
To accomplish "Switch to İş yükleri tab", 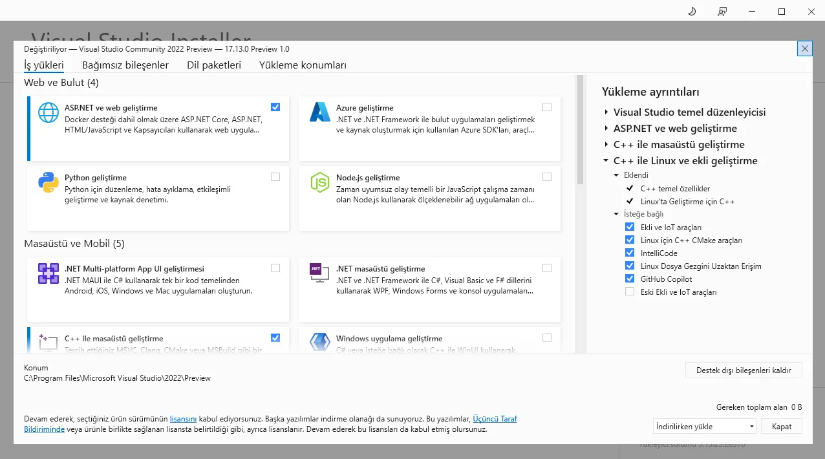I will tap(44, 65).
